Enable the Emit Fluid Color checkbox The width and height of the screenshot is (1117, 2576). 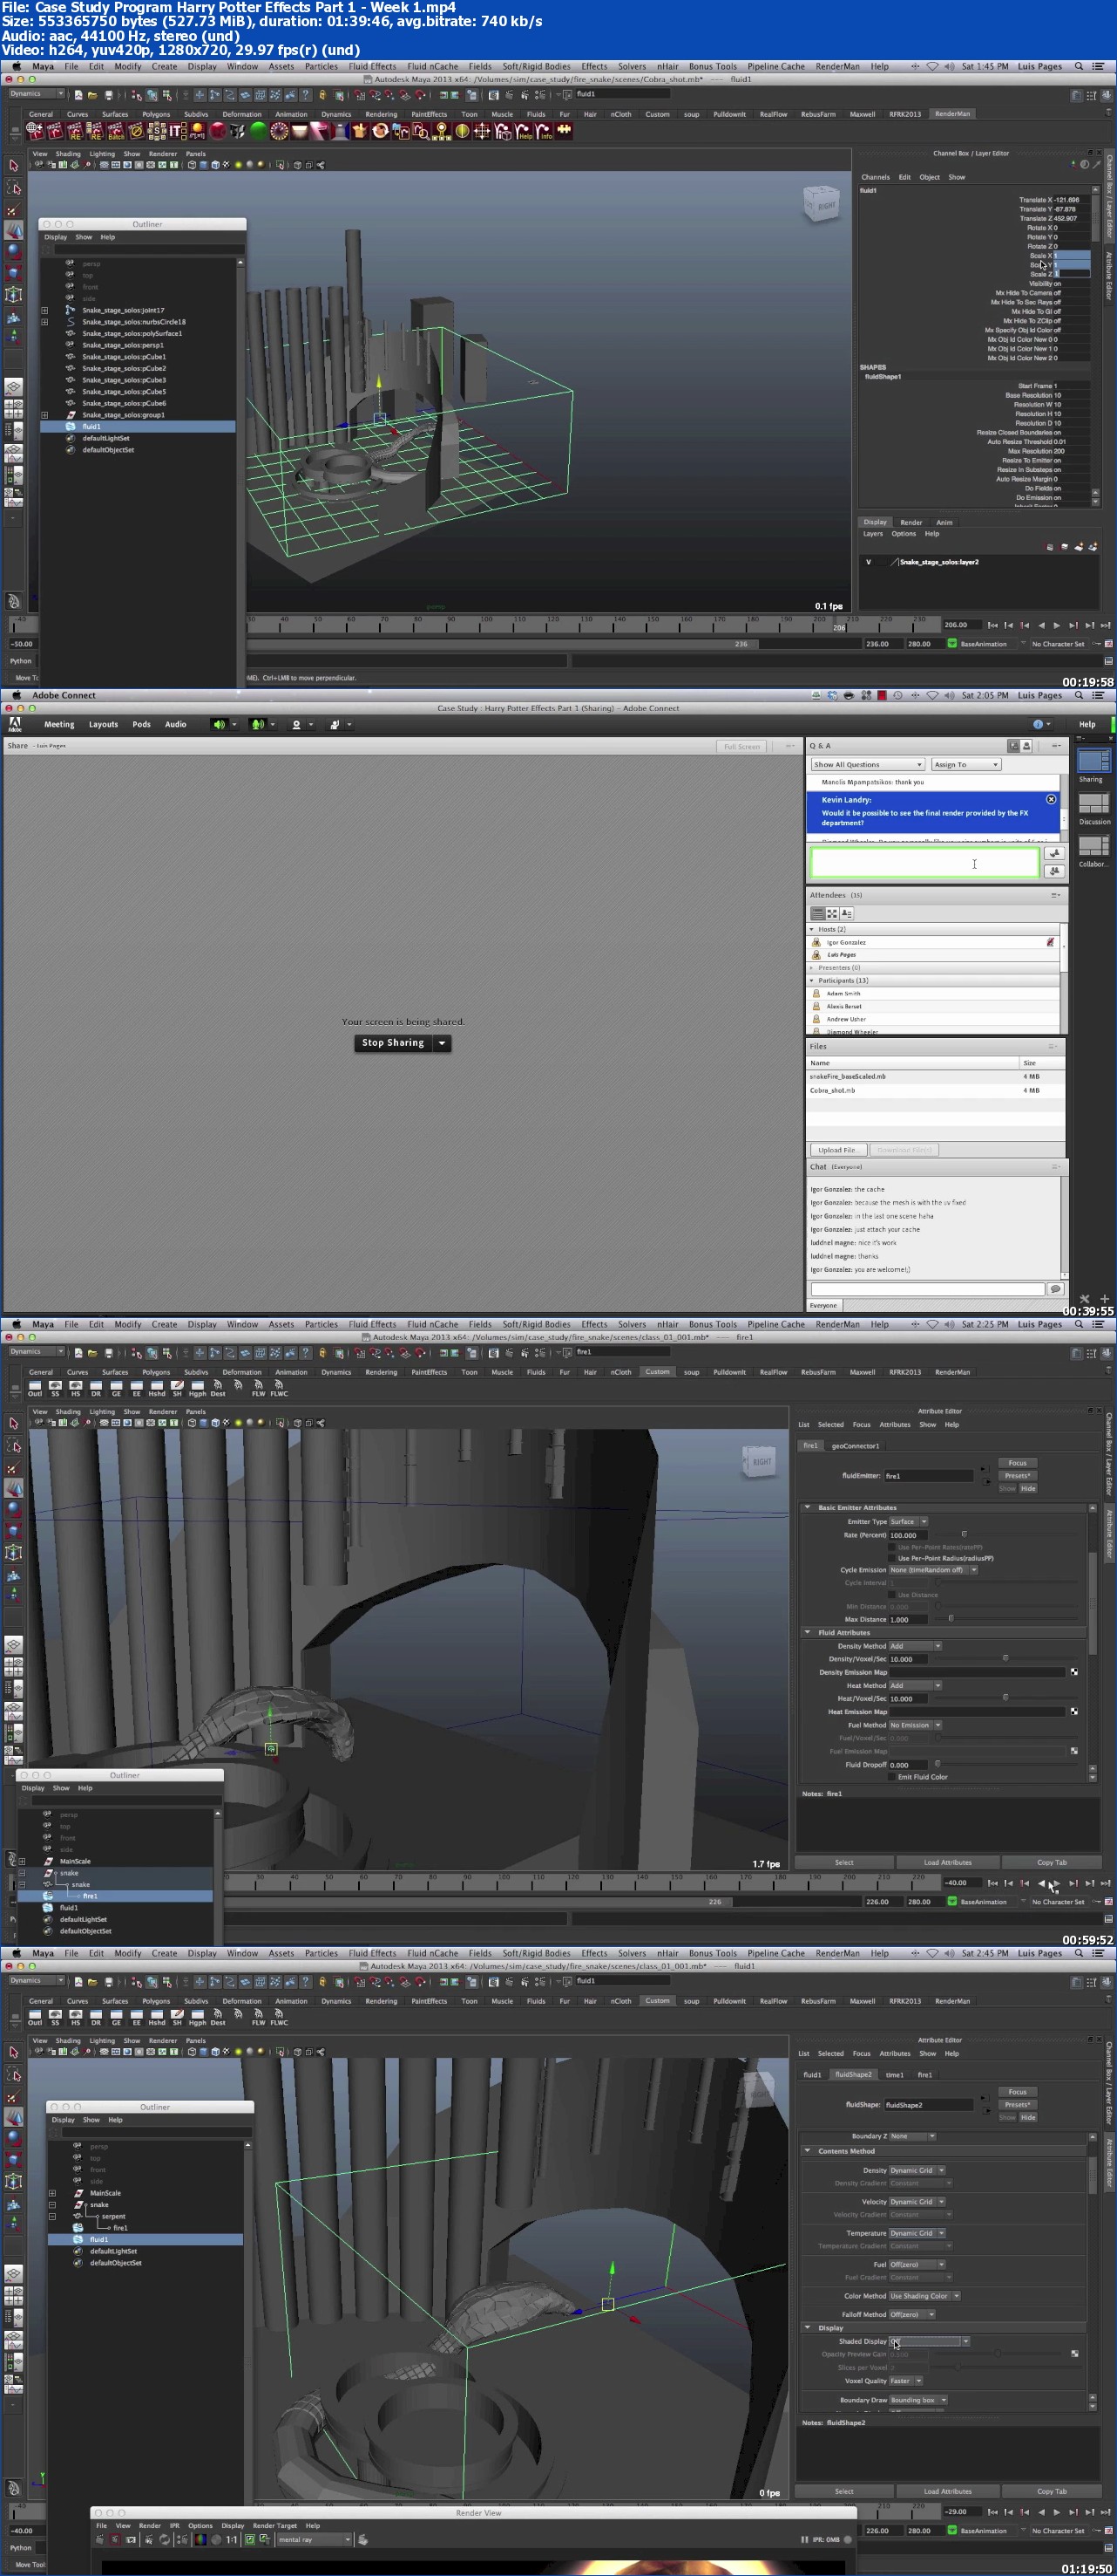click(892, 1777)
